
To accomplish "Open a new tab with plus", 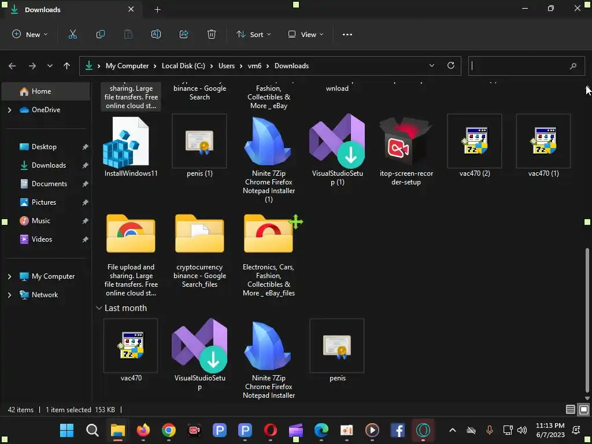I will tap(157, 10).
